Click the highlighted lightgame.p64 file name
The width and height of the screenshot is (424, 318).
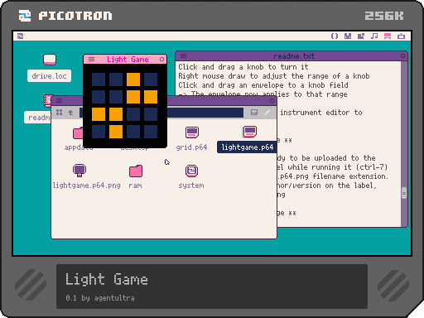(248, 147)
